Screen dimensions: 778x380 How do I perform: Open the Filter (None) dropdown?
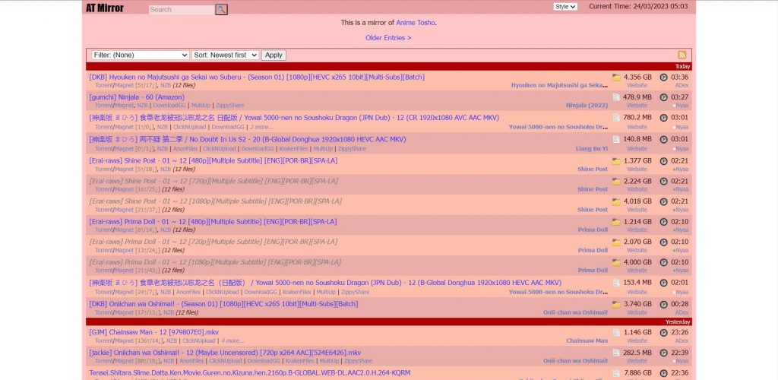pos(140,55)
